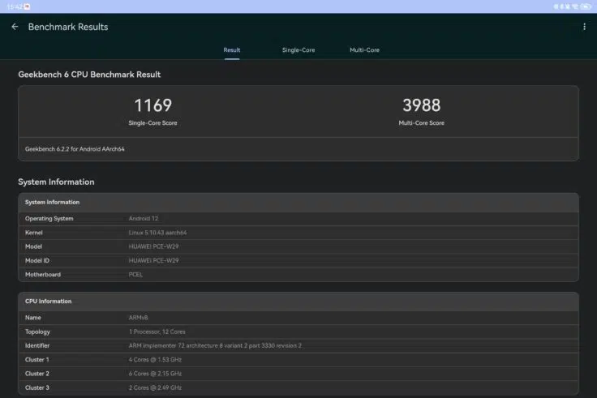Screen dimensions: 597x398
Task: Select the PCEL motherboard value
Action: 135,274
